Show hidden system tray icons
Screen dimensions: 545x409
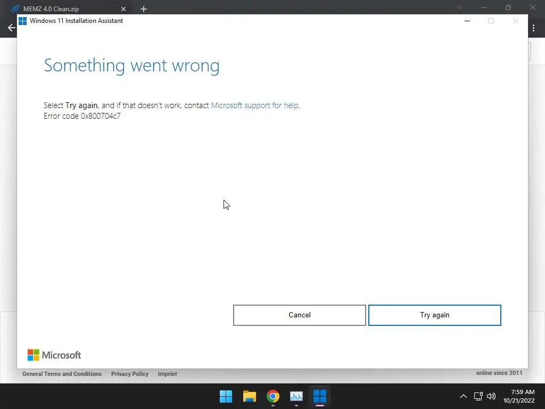pyautogui.click(x=464, y=396)
